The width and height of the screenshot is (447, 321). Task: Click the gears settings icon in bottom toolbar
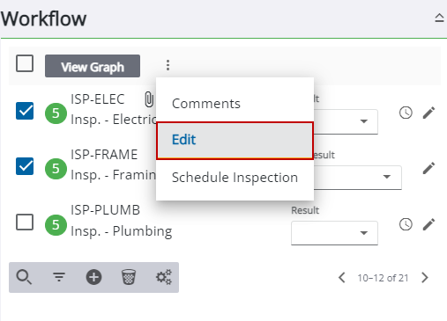(x=164, y=277)
